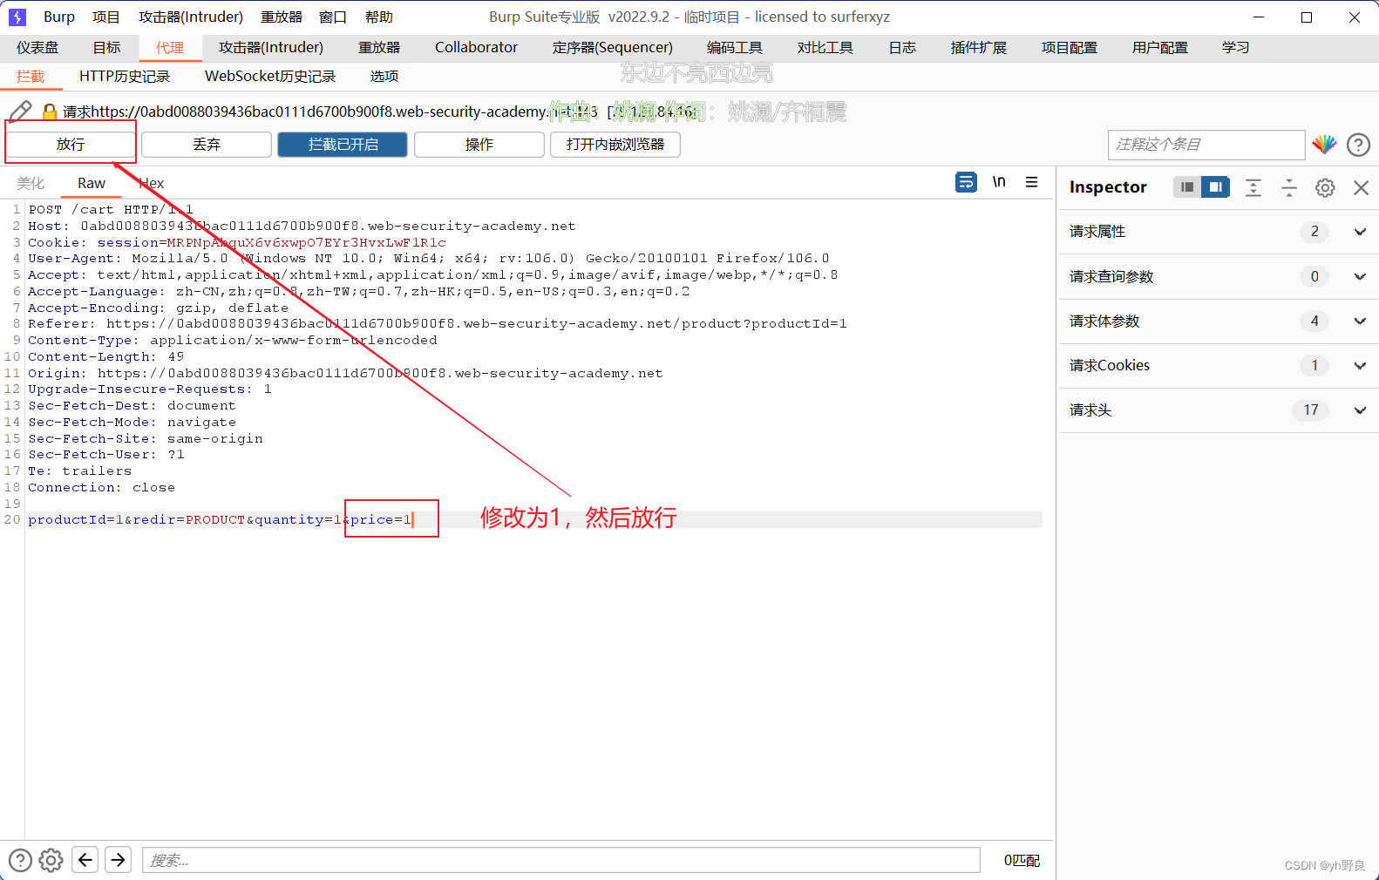
Task: Minimize the Burp Suite window
Action: click(x=1259, y=17)
